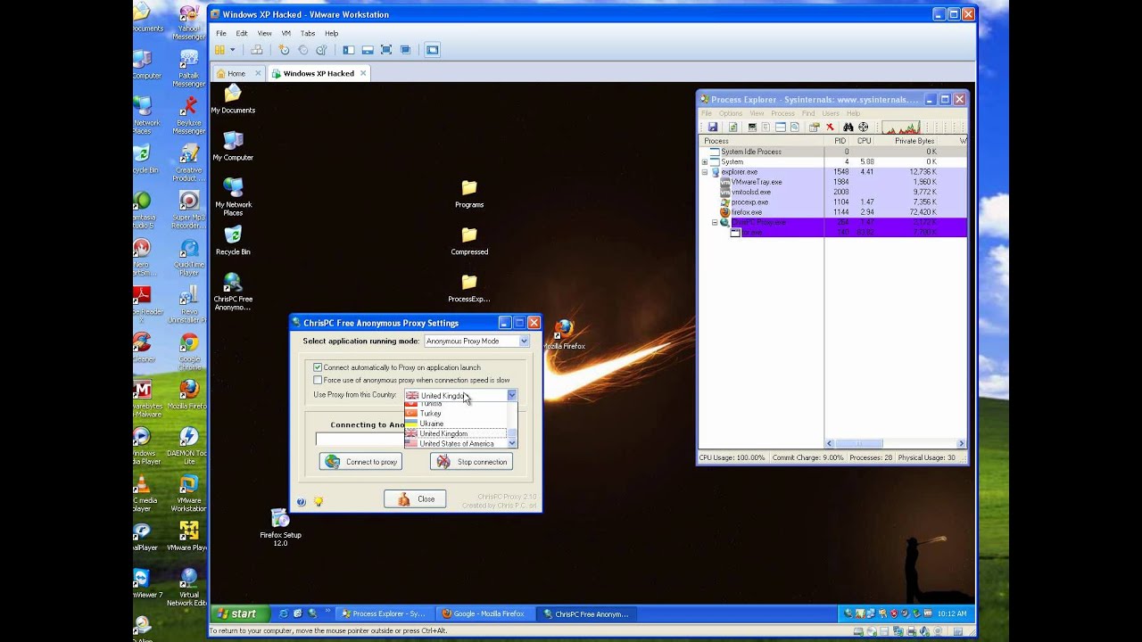The width and height of the screenshot is (1142, 642).
Task: Click VMware power yellow bars icon
Action: 219,50
